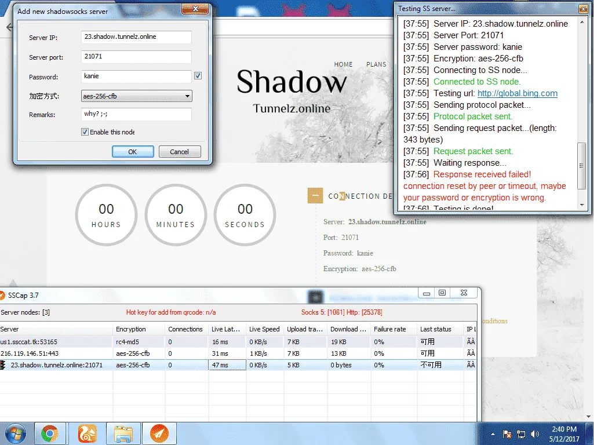Open the encryption method aes-256-cfb dropdown

click(x=136, y=96)
